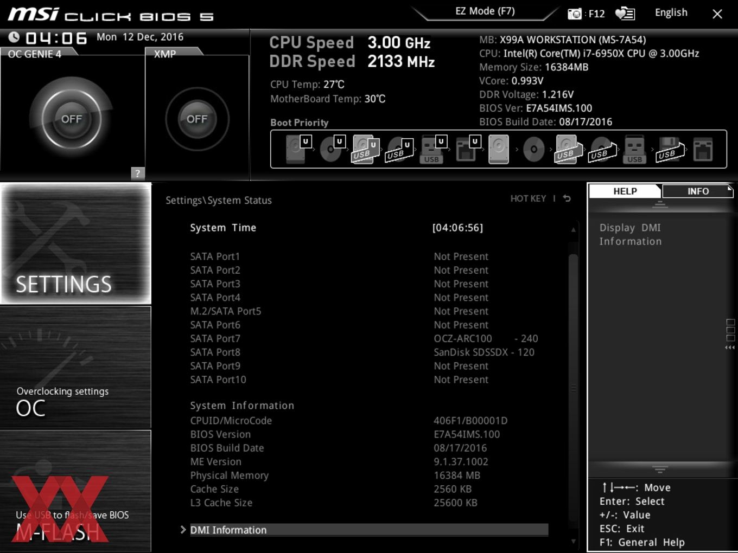This screenshot has height=553, width=738.
Task: Select the UEFI USB key boot icon
Action: pyautogui.click(x=432, y=149)
